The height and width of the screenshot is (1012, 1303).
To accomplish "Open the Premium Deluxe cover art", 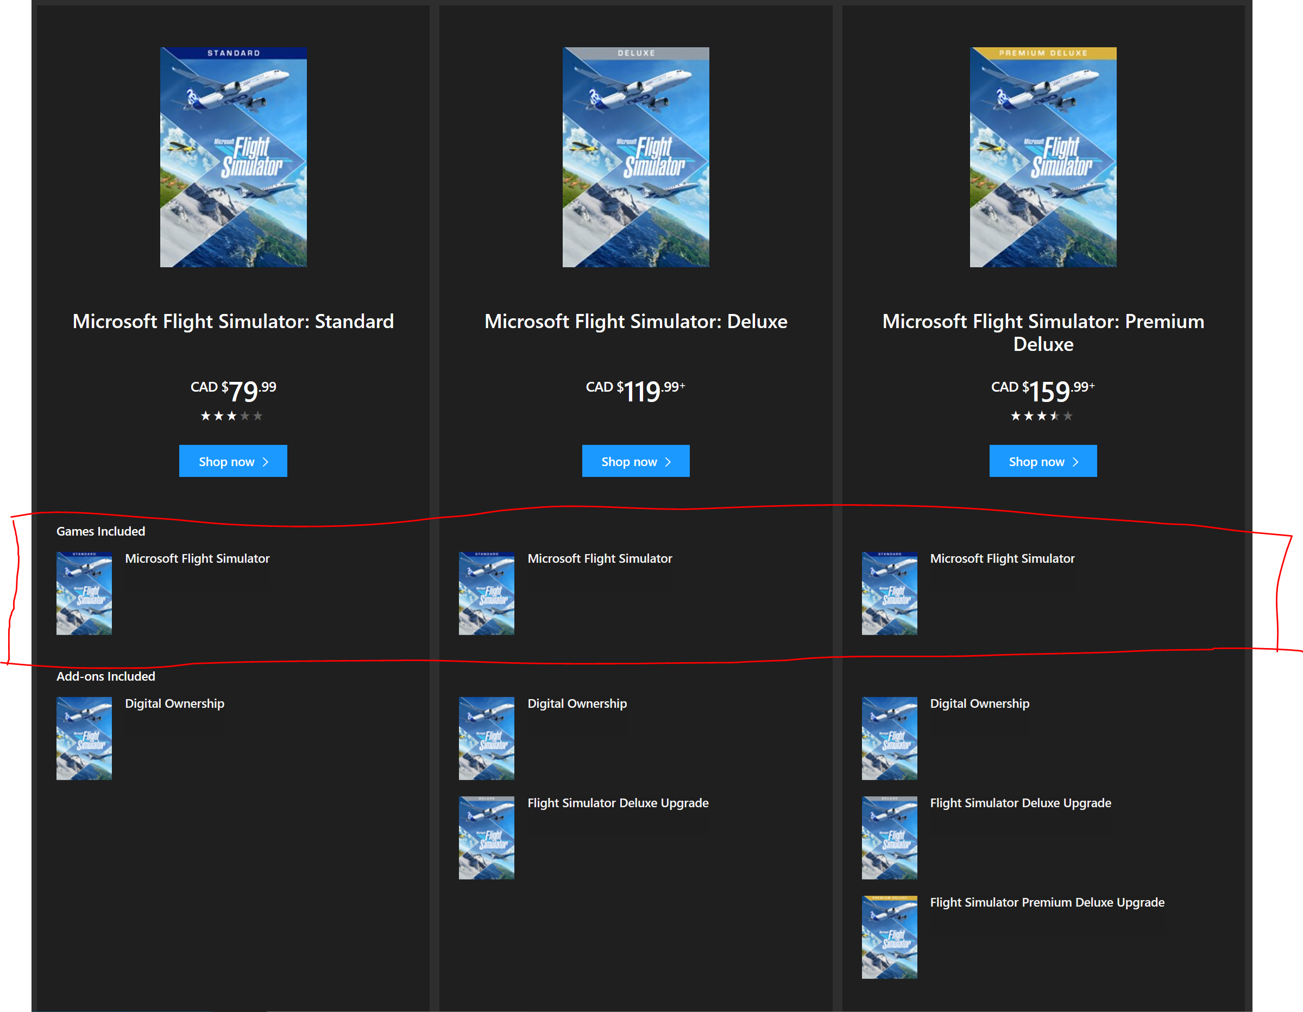I will pos(1042,157).
